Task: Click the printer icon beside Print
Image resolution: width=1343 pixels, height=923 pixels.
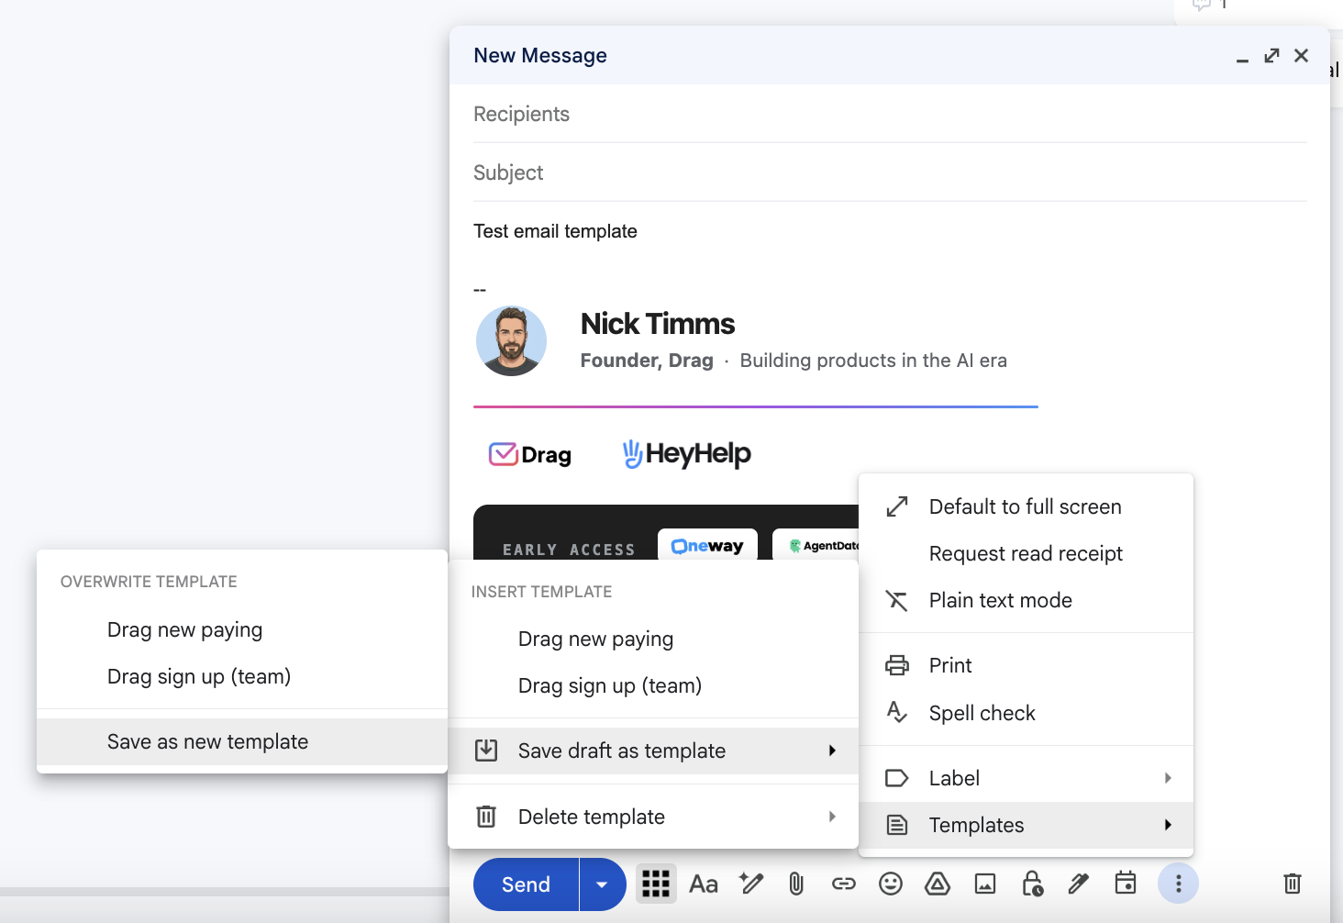Action: click(897, 665)
